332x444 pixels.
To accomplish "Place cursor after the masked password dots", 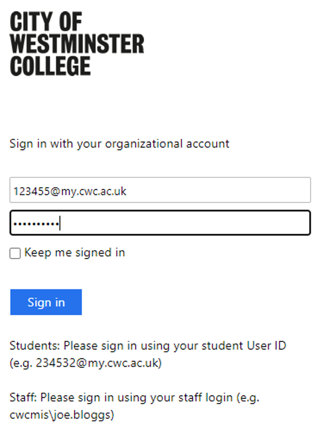I will (x=60, y=223).
